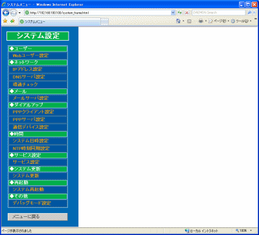Click the Print toolbar icon
Image resolution: width=259 pixels, height=235 pixels.
(x=201, y=21)
